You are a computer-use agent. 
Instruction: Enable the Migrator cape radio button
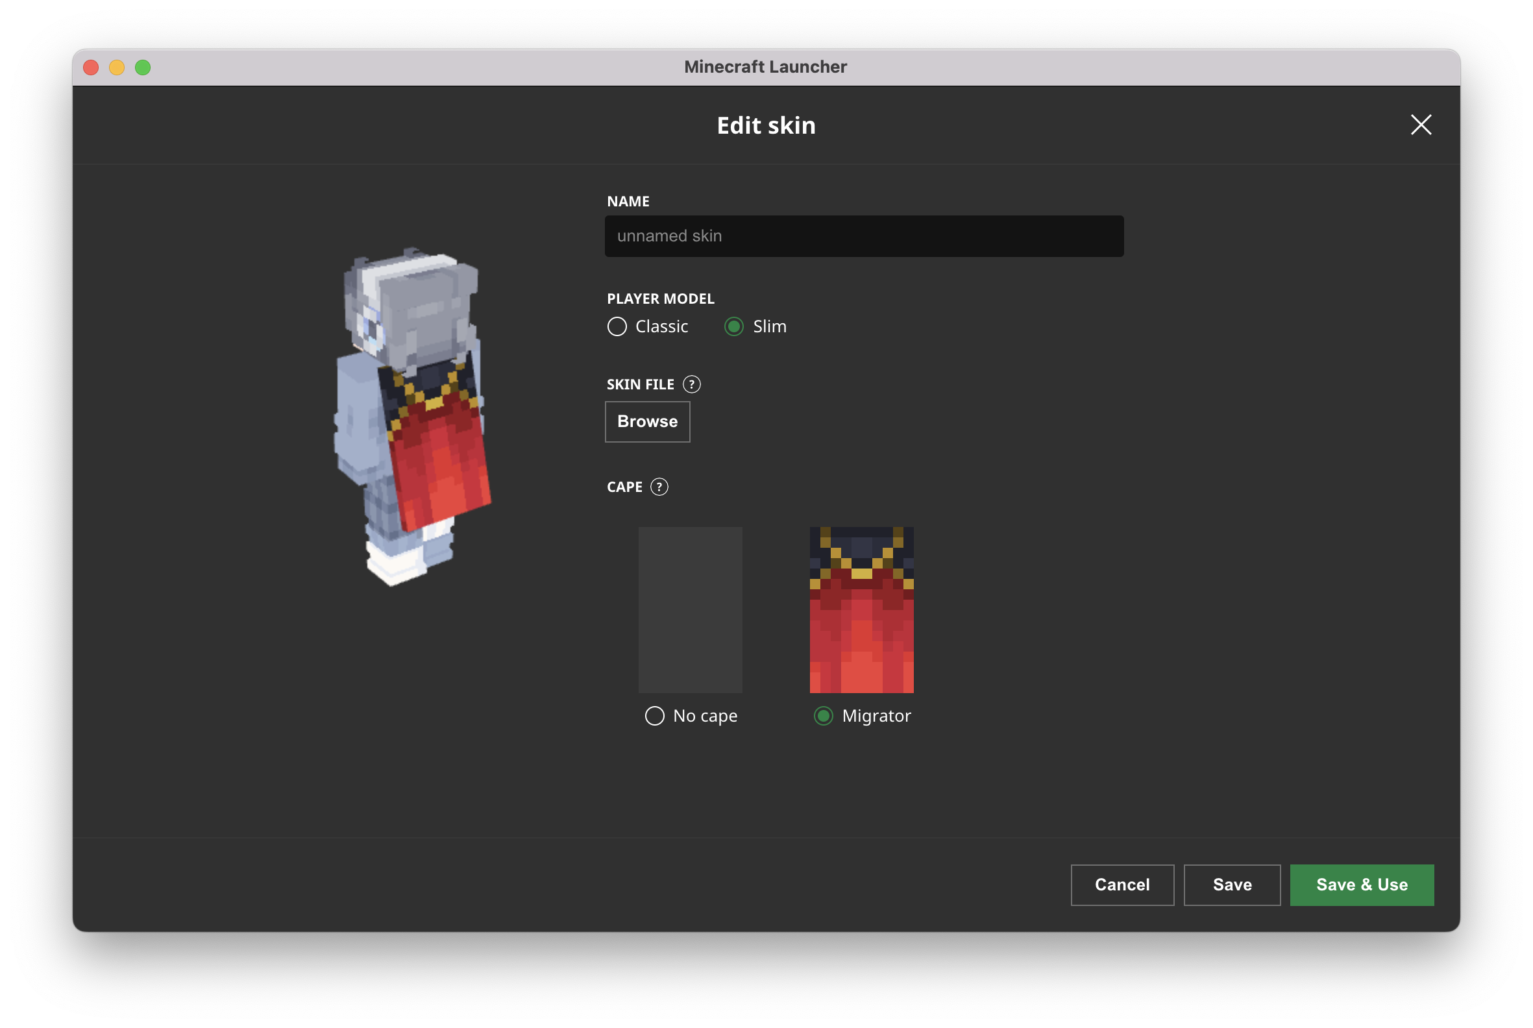[824, 715]
